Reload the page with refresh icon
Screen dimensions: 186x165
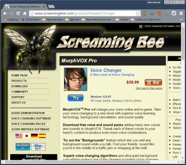(18, 14)
